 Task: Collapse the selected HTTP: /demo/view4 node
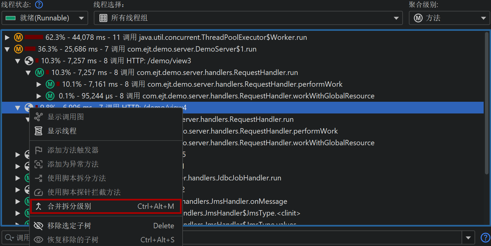[x=18, y=108]
